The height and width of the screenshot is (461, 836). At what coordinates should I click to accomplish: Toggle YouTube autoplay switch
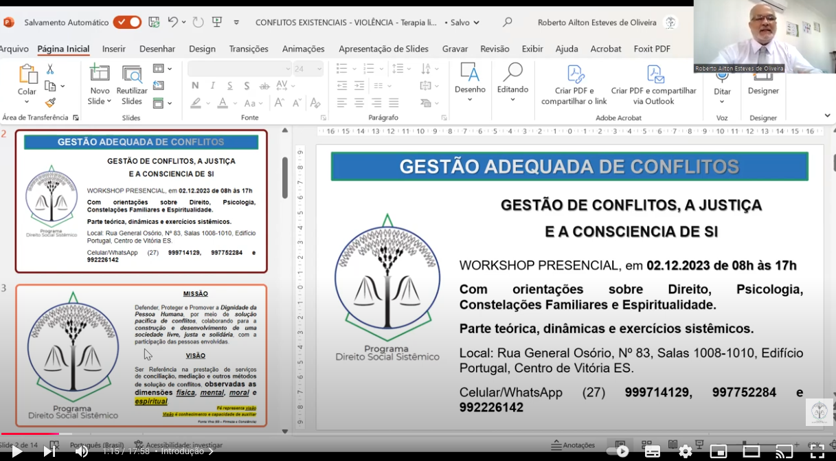pos(618,451)
